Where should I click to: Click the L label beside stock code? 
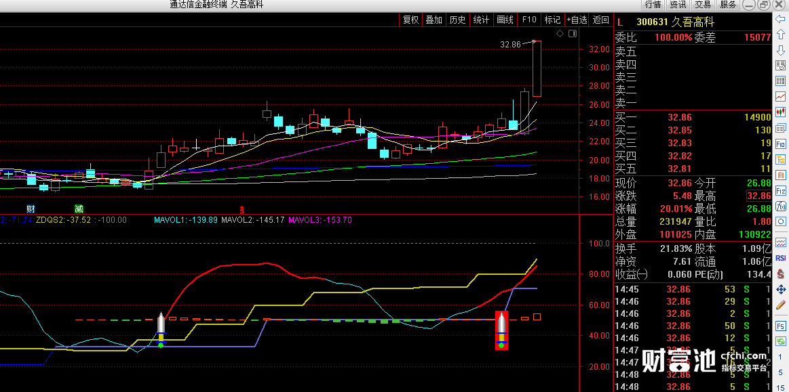click(620, 22)
